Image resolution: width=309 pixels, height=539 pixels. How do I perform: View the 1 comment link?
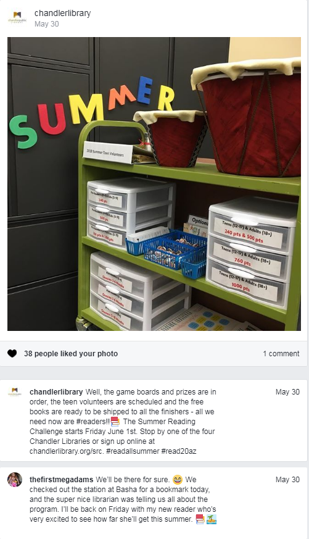[281, 353]
